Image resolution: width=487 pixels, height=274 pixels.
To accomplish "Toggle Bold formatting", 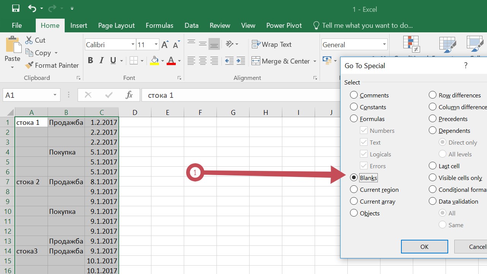I will 90,61.
